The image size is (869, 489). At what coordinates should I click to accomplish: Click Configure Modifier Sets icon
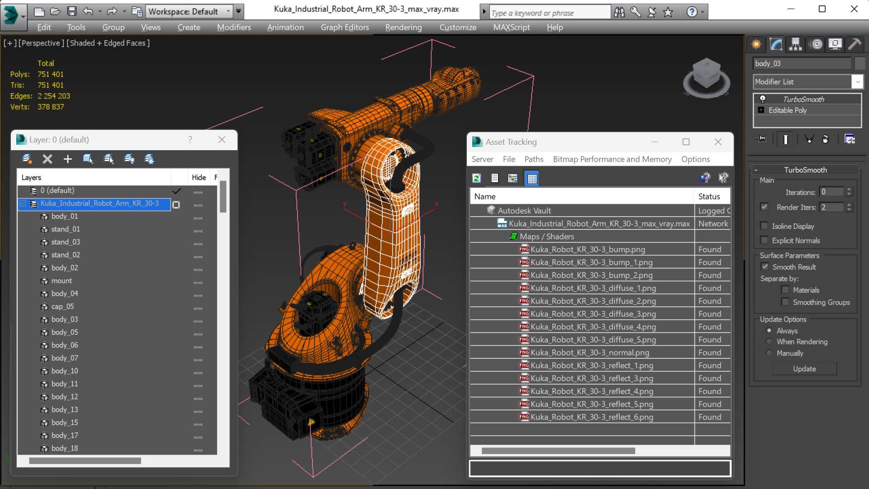(850, 139)
